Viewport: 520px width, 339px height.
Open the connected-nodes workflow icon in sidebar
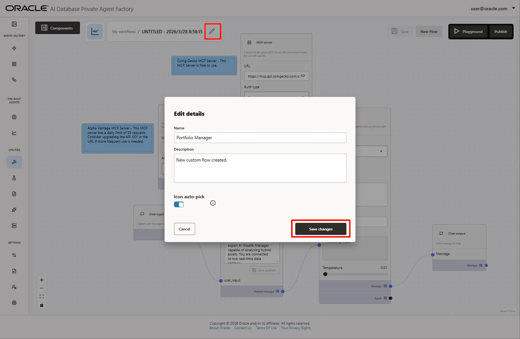point(14,80)
